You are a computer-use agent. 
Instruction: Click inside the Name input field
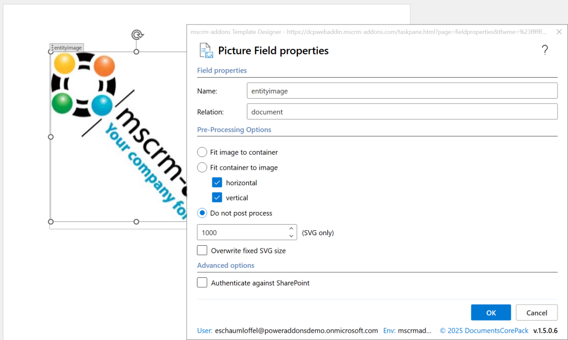(402, 90)
